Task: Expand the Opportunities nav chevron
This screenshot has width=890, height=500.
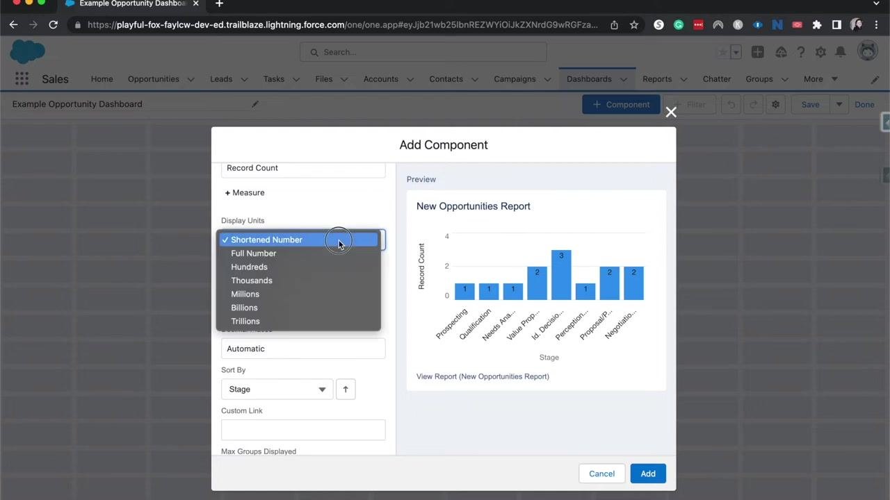Action: (x=191, y=79)
